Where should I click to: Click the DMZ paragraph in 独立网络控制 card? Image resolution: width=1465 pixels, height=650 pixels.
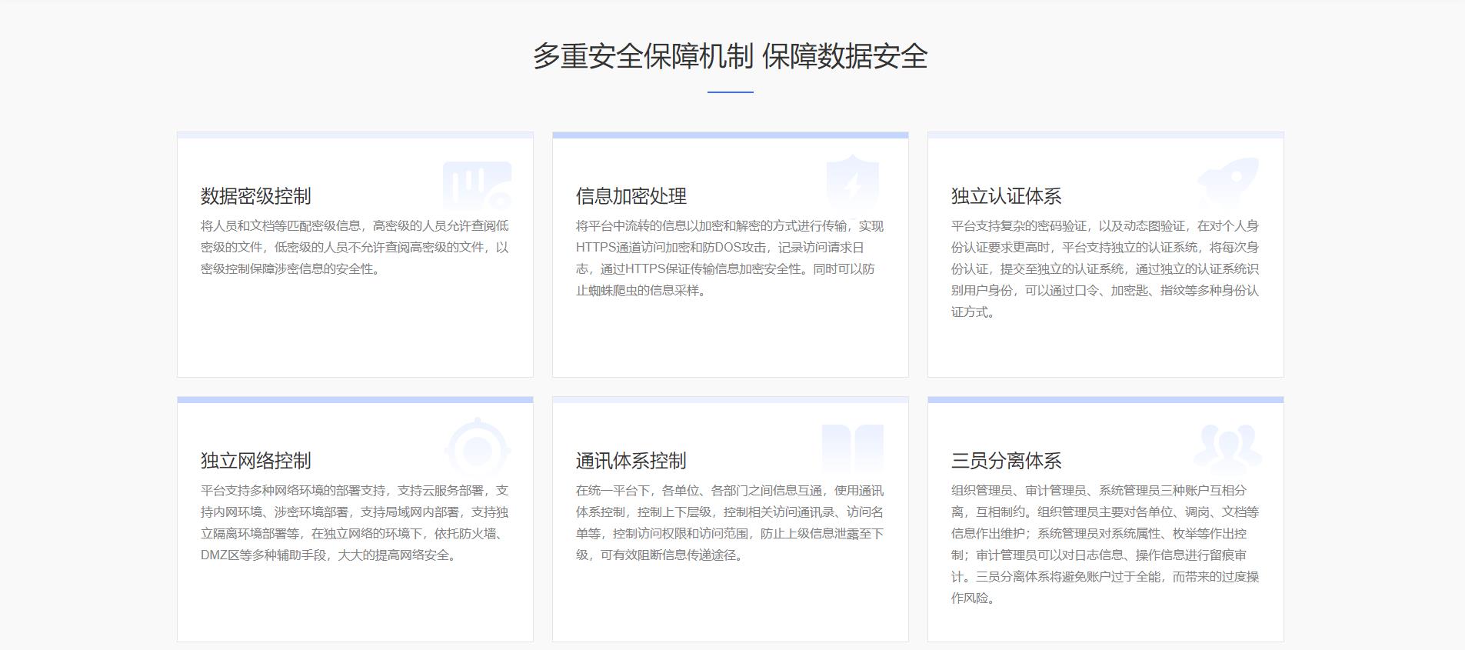tap(355, 523)
